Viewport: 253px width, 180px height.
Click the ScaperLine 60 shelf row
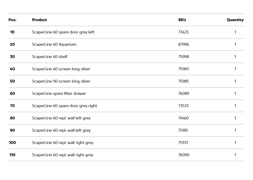click(x=50, y=57)
